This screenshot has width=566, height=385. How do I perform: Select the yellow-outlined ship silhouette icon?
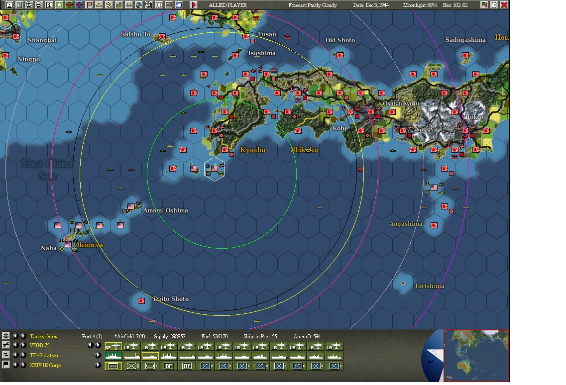[150, 357]
